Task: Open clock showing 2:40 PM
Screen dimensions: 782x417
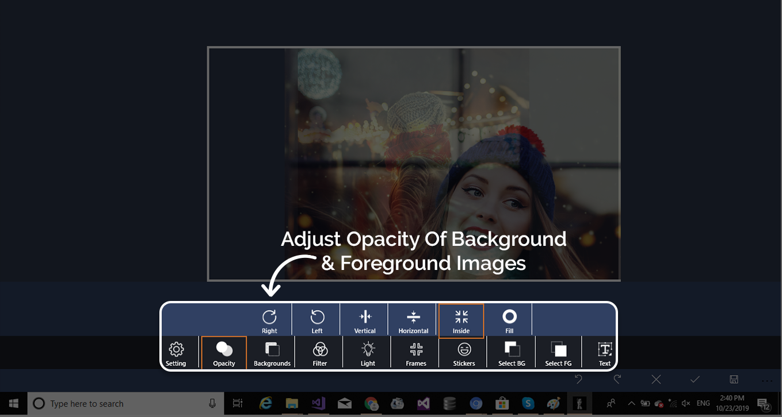Action: point(731,404)
